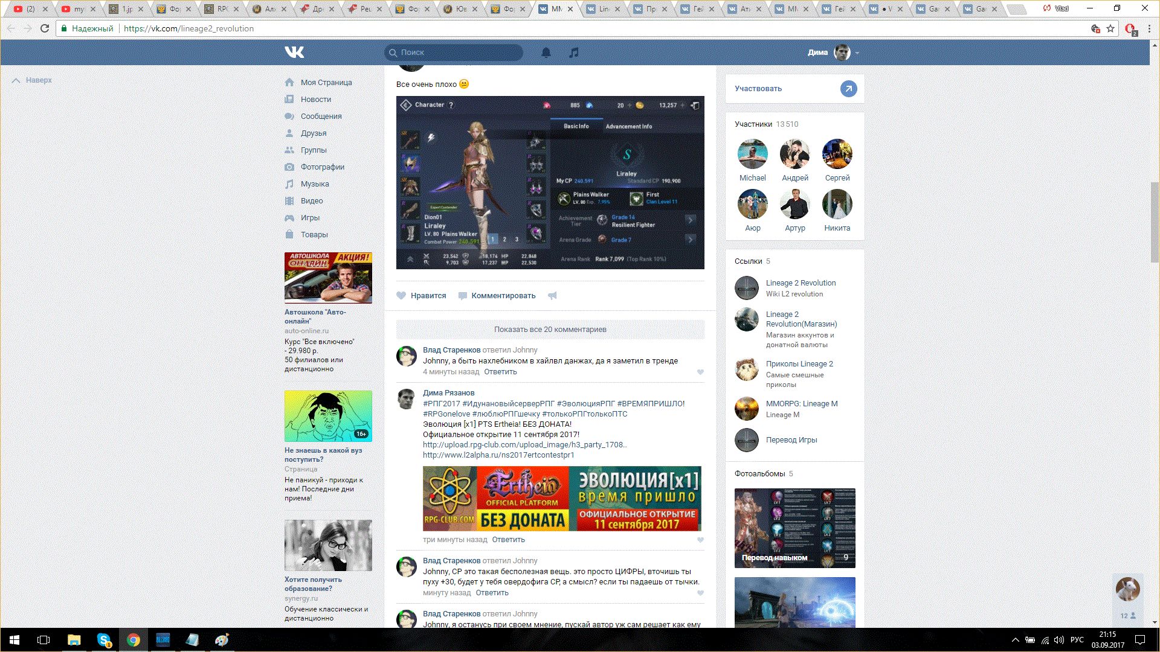1160x652 pixels.
Task: Open Группы from left menu
Action: coord(314,150)
